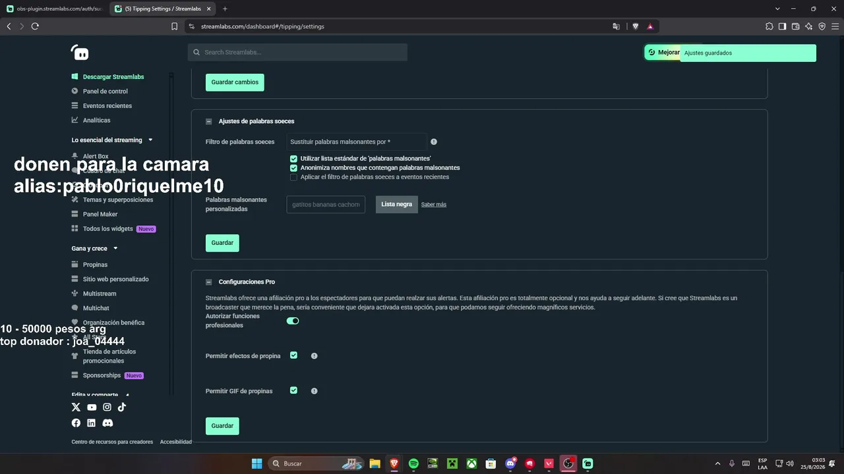Click the translate page icon
Viewport: 844px width, 474px height.
[617, 26]
